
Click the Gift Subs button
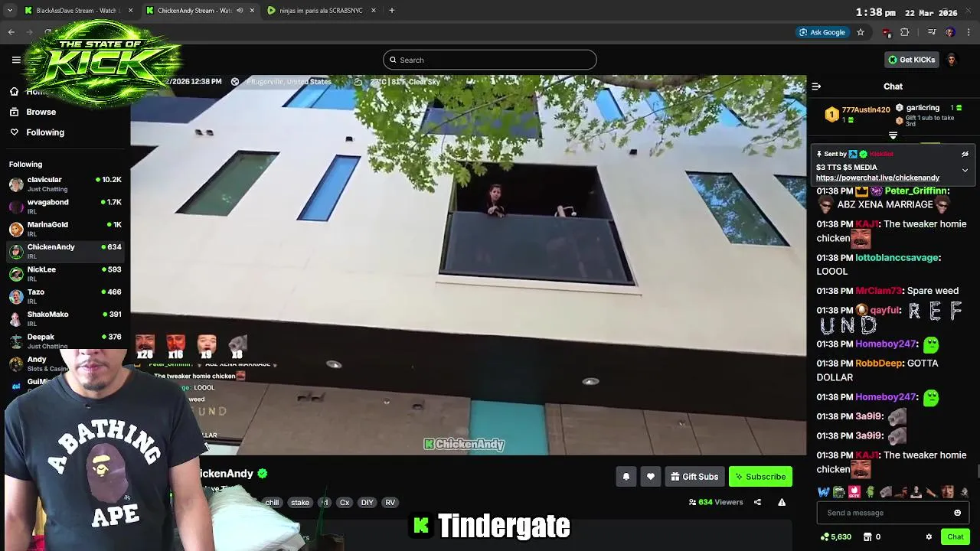(694, 477)
